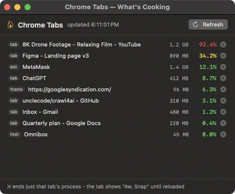Click the https://googlesyndication.com/ entry
This screenshot has width=235, height=194.
tap(69, 89)
